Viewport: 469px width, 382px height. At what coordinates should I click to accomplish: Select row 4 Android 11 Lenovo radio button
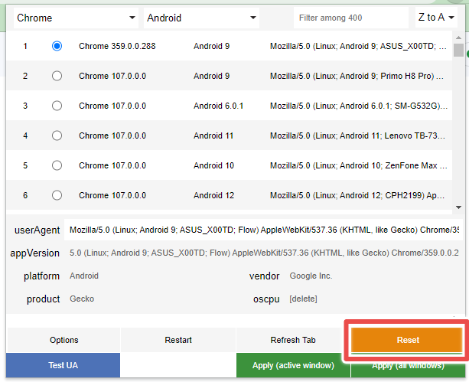(x=57, y=135)
